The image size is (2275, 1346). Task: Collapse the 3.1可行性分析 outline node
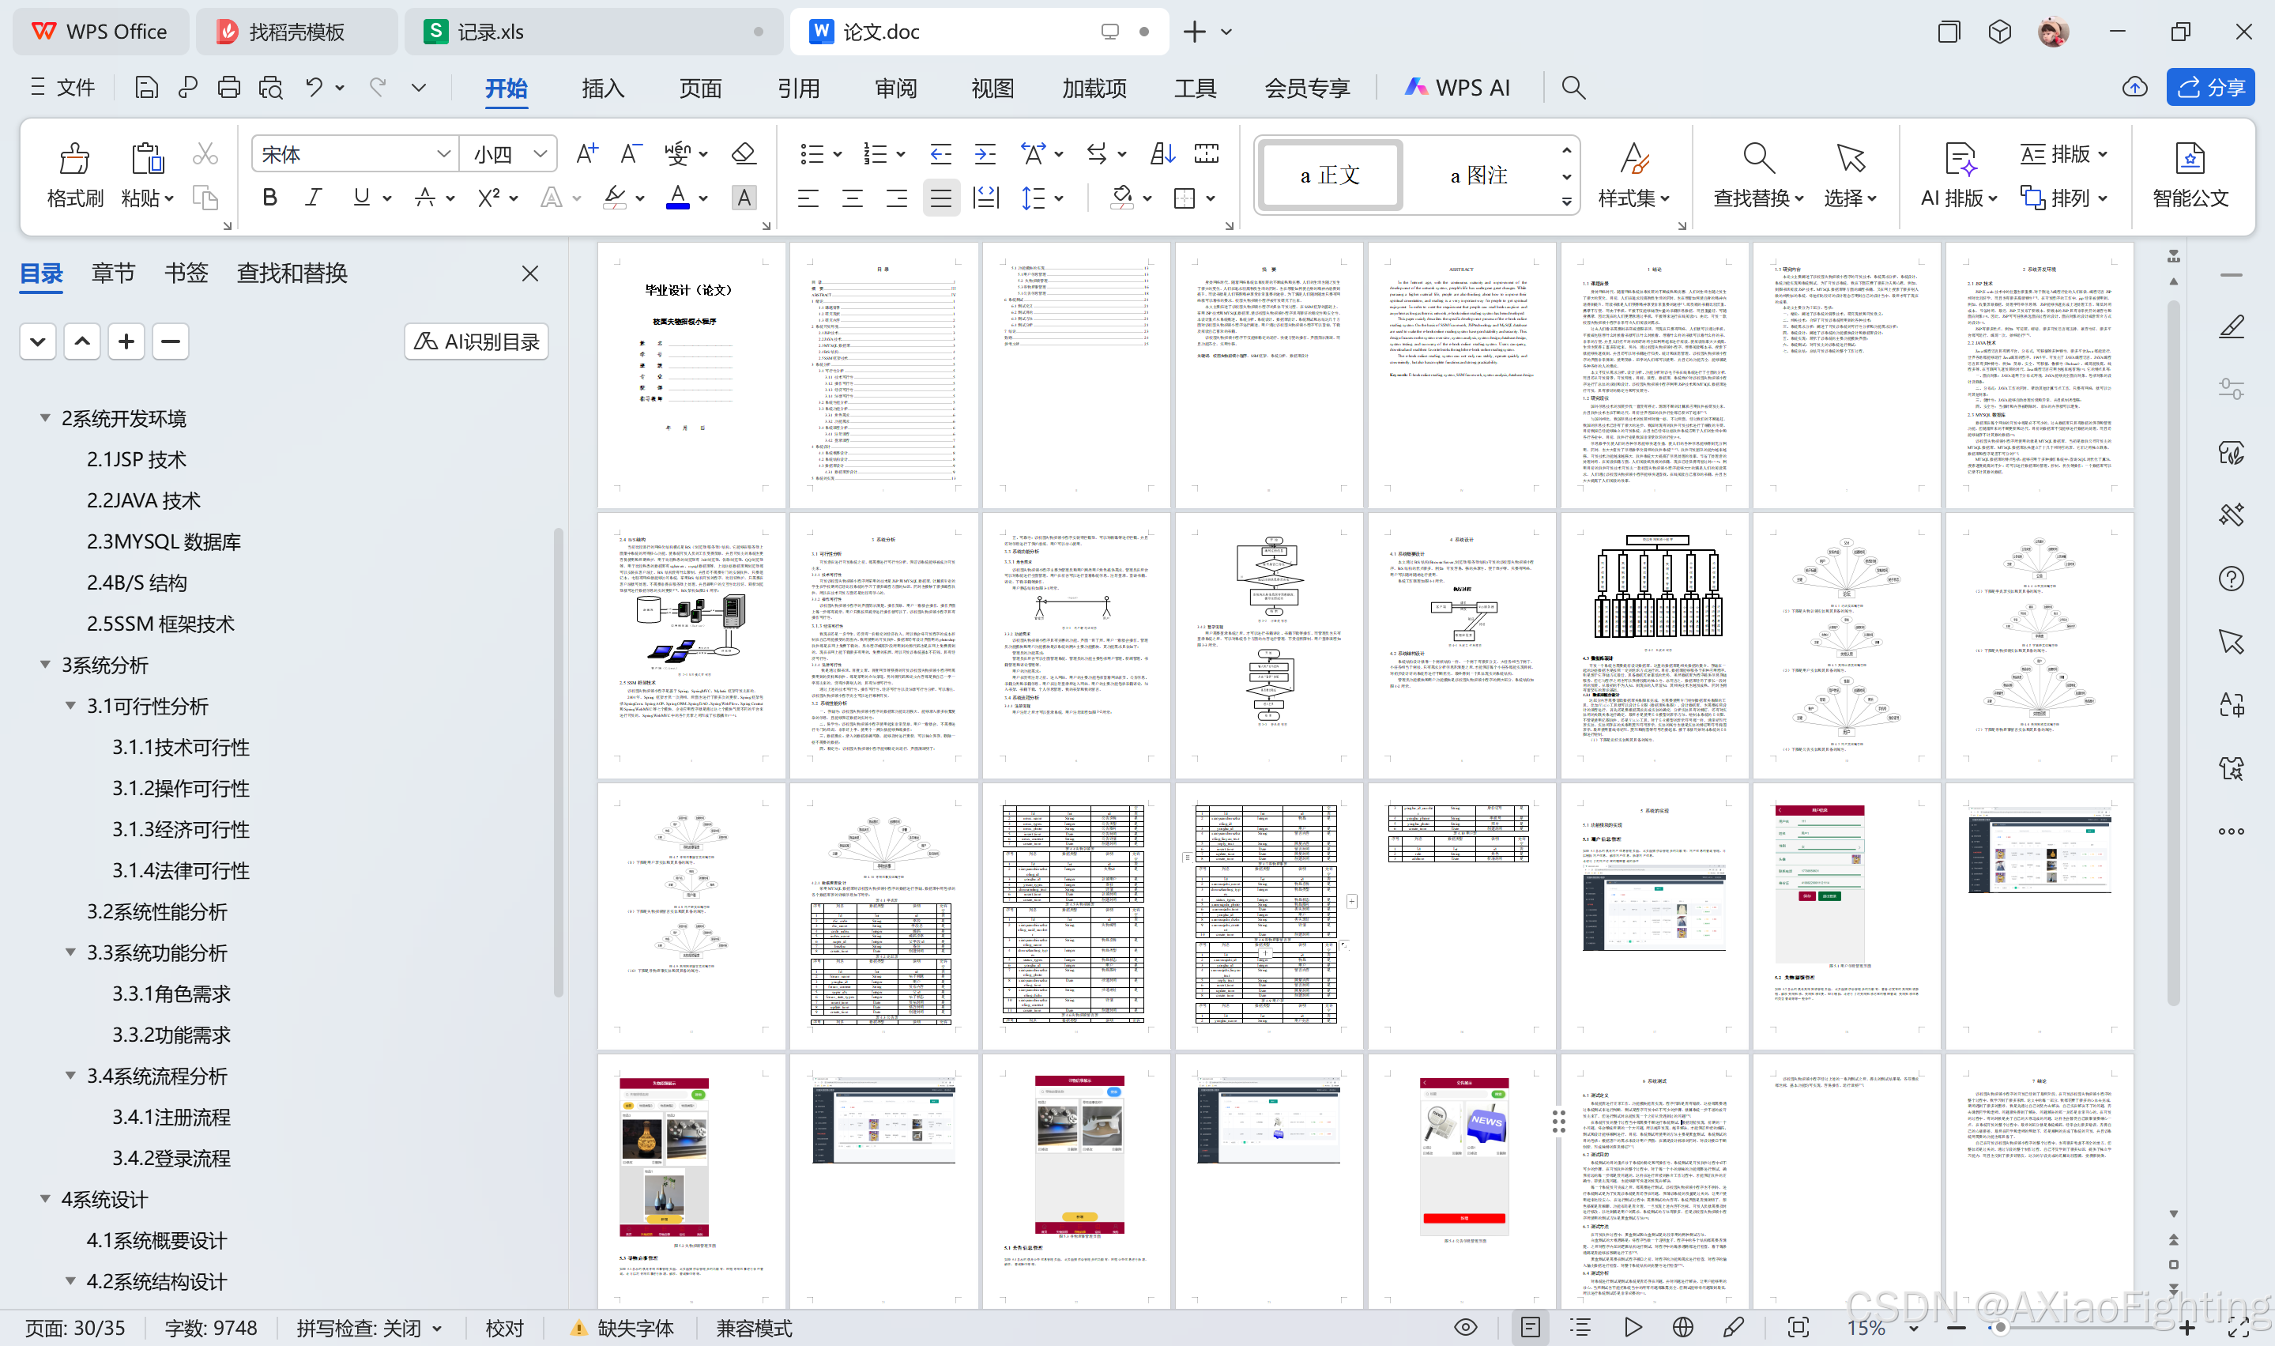(70, 706)
